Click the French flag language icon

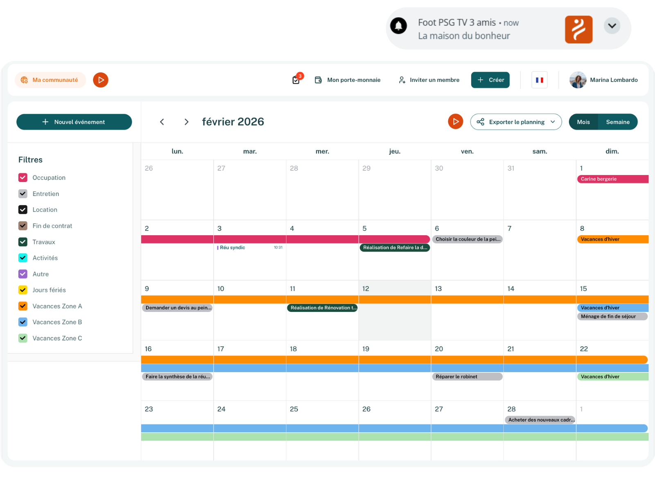click(x=539, y=80)
